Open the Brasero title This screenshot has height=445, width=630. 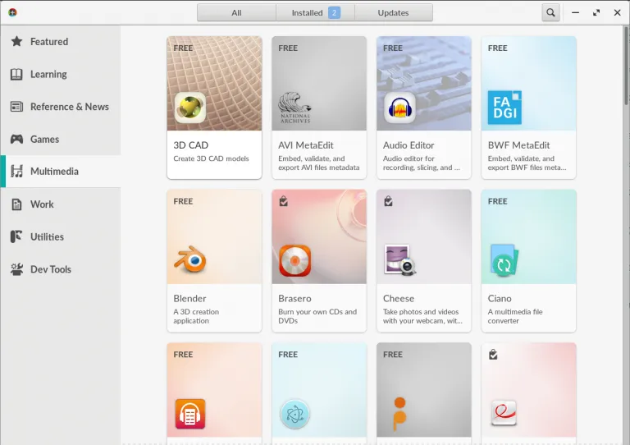(x=294, y=298)
